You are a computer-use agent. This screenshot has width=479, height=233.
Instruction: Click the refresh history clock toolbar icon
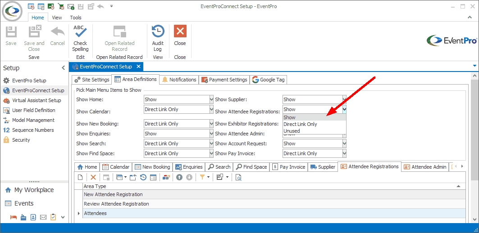pos(143,177)
